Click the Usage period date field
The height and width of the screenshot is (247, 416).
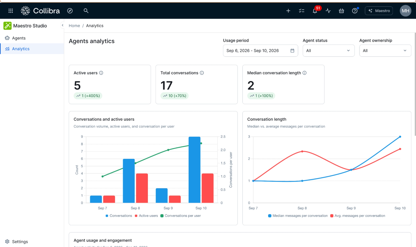click(260, 51)
